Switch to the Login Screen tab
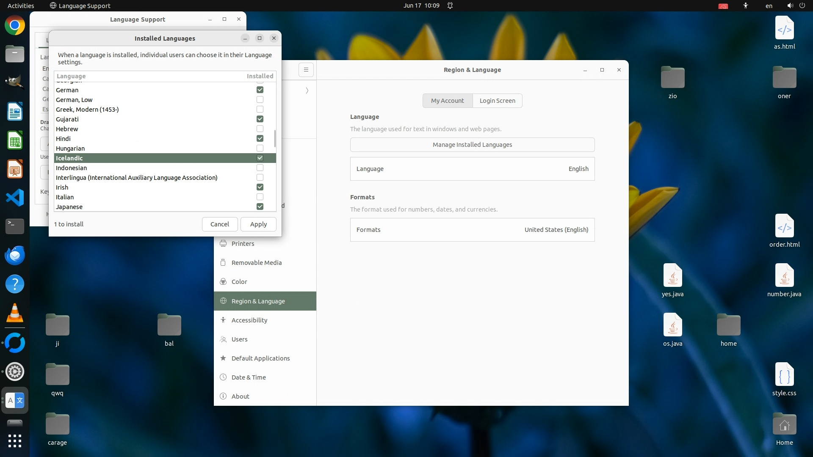 [x=497, y=101]
